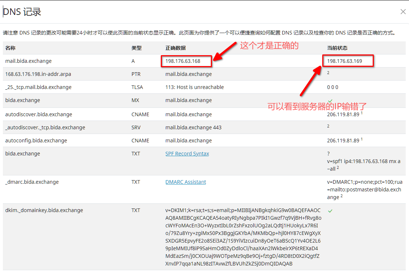
Task: Open the DMARC Assistant link
Action: (185, 182)
